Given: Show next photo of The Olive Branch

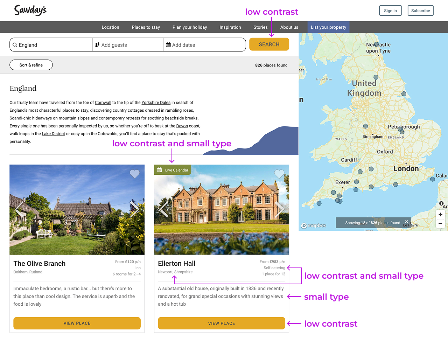Looking at the screenshot, I should point(134,209).
